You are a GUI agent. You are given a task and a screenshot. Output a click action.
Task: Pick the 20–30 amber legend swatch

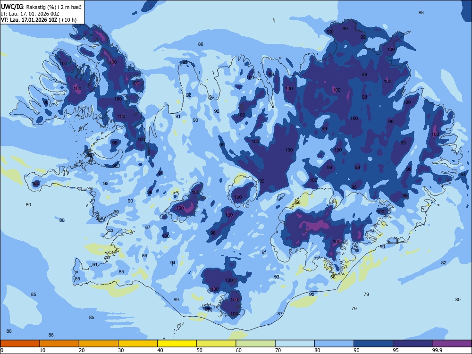pyautogui.click(x=99, y=344)
